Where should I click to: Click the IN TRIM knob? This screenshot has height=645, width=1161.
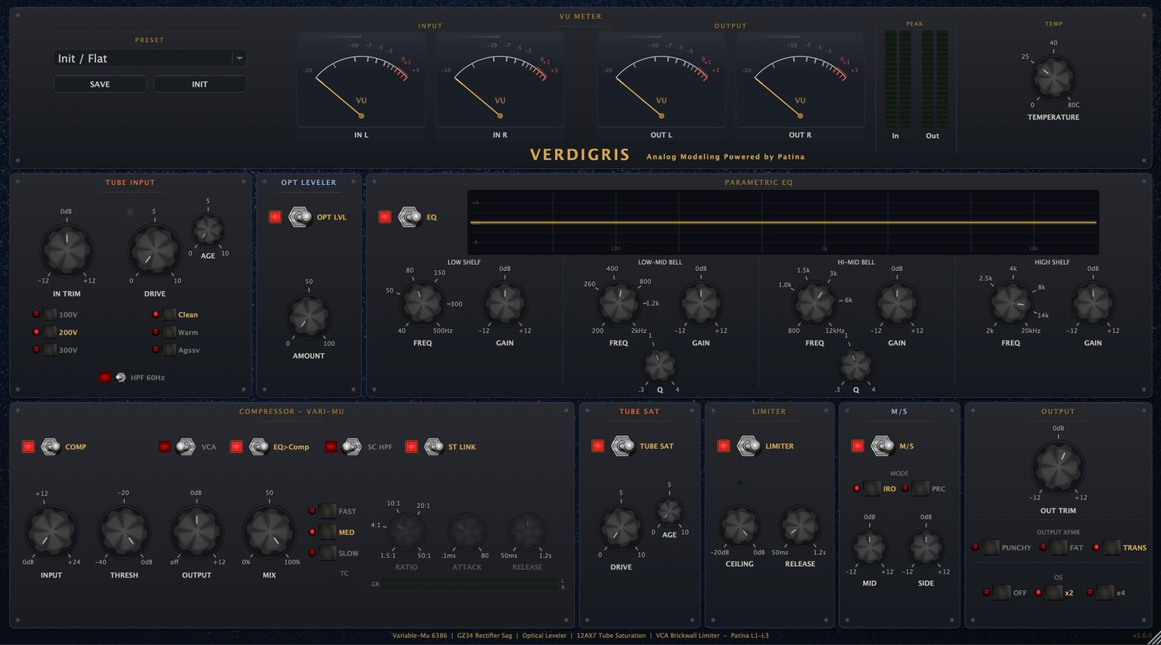67,249
